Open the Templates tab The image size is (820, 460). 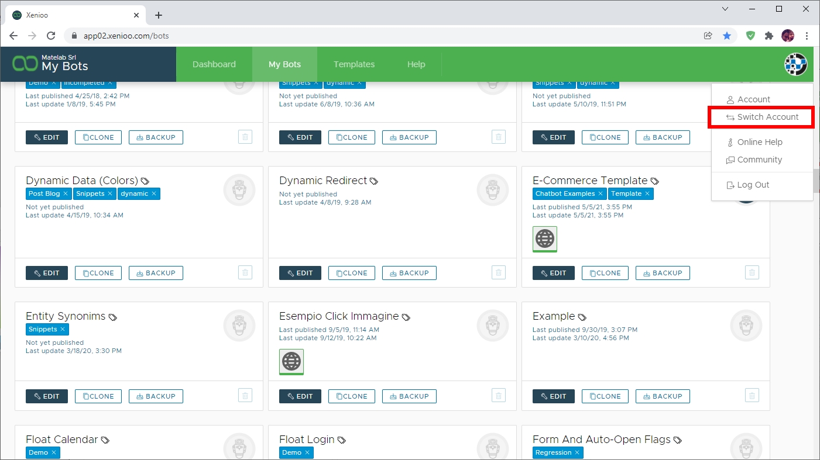354,64
